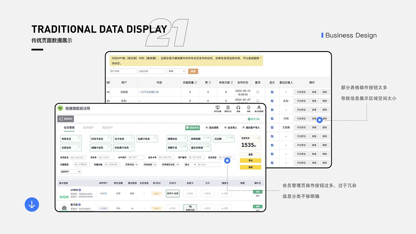Check 置顶 checkbox for row ID 39

coord(258,101)
